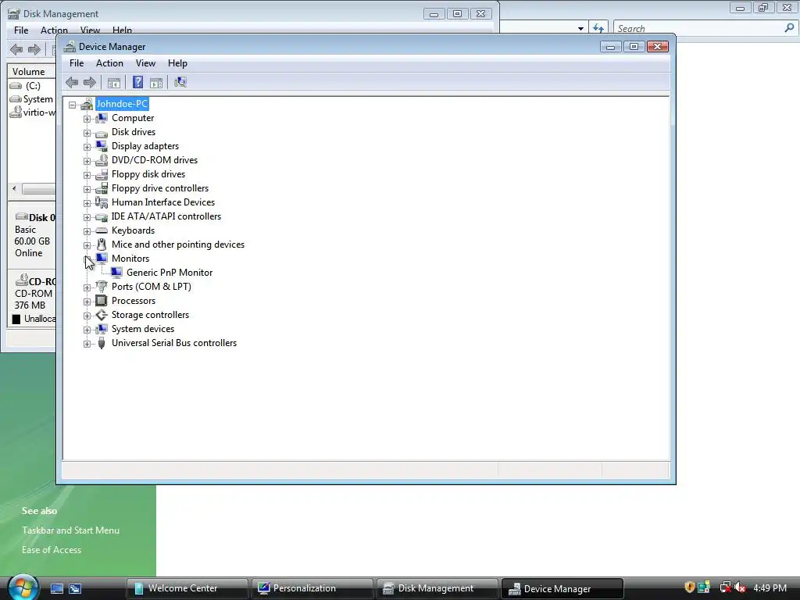
Task: Click the Processors category icon
Action: tap(102, 301)
